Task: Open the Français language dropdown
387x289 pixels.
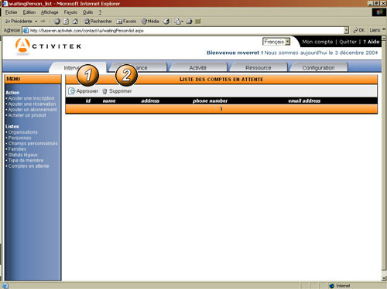Action: pos(276,42)
